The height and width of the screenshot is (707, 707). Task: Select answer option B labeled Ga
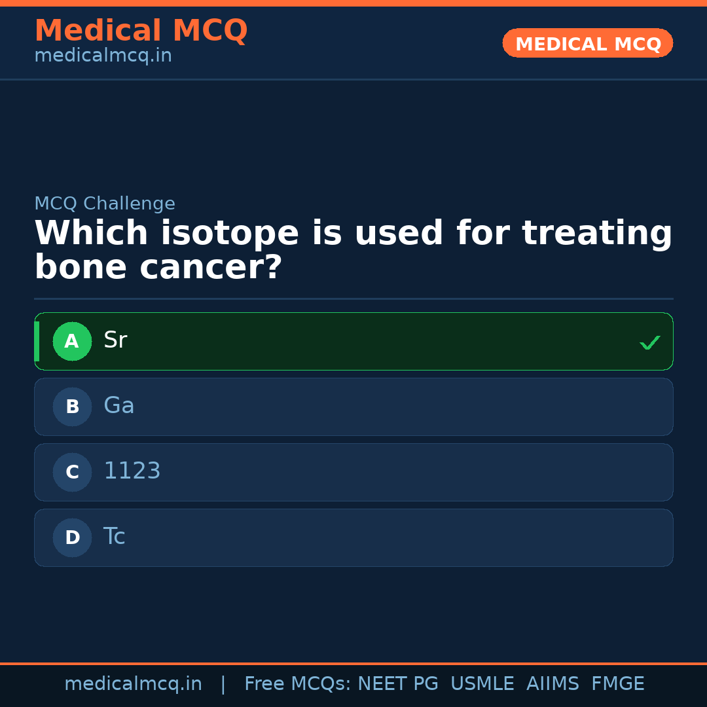pyautogui.click(x=353, y=407)
